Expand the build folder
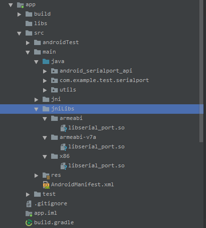Screen dimensions: 206x228 click(x=19, y=14)
